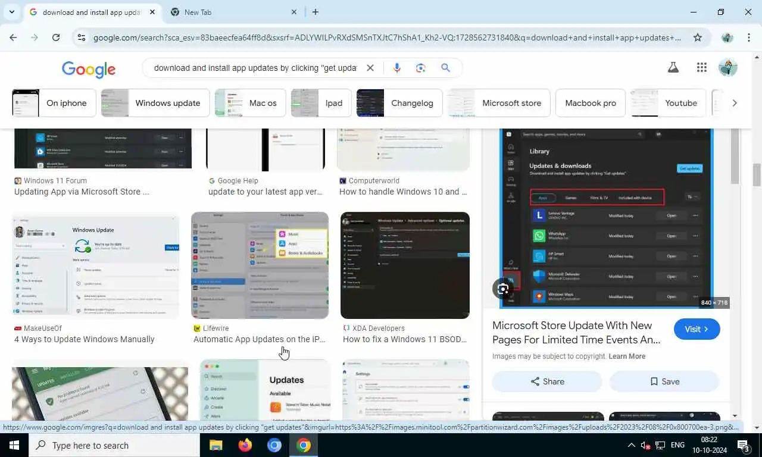
Task: Click the Google logo
Action: pos(89,69)
